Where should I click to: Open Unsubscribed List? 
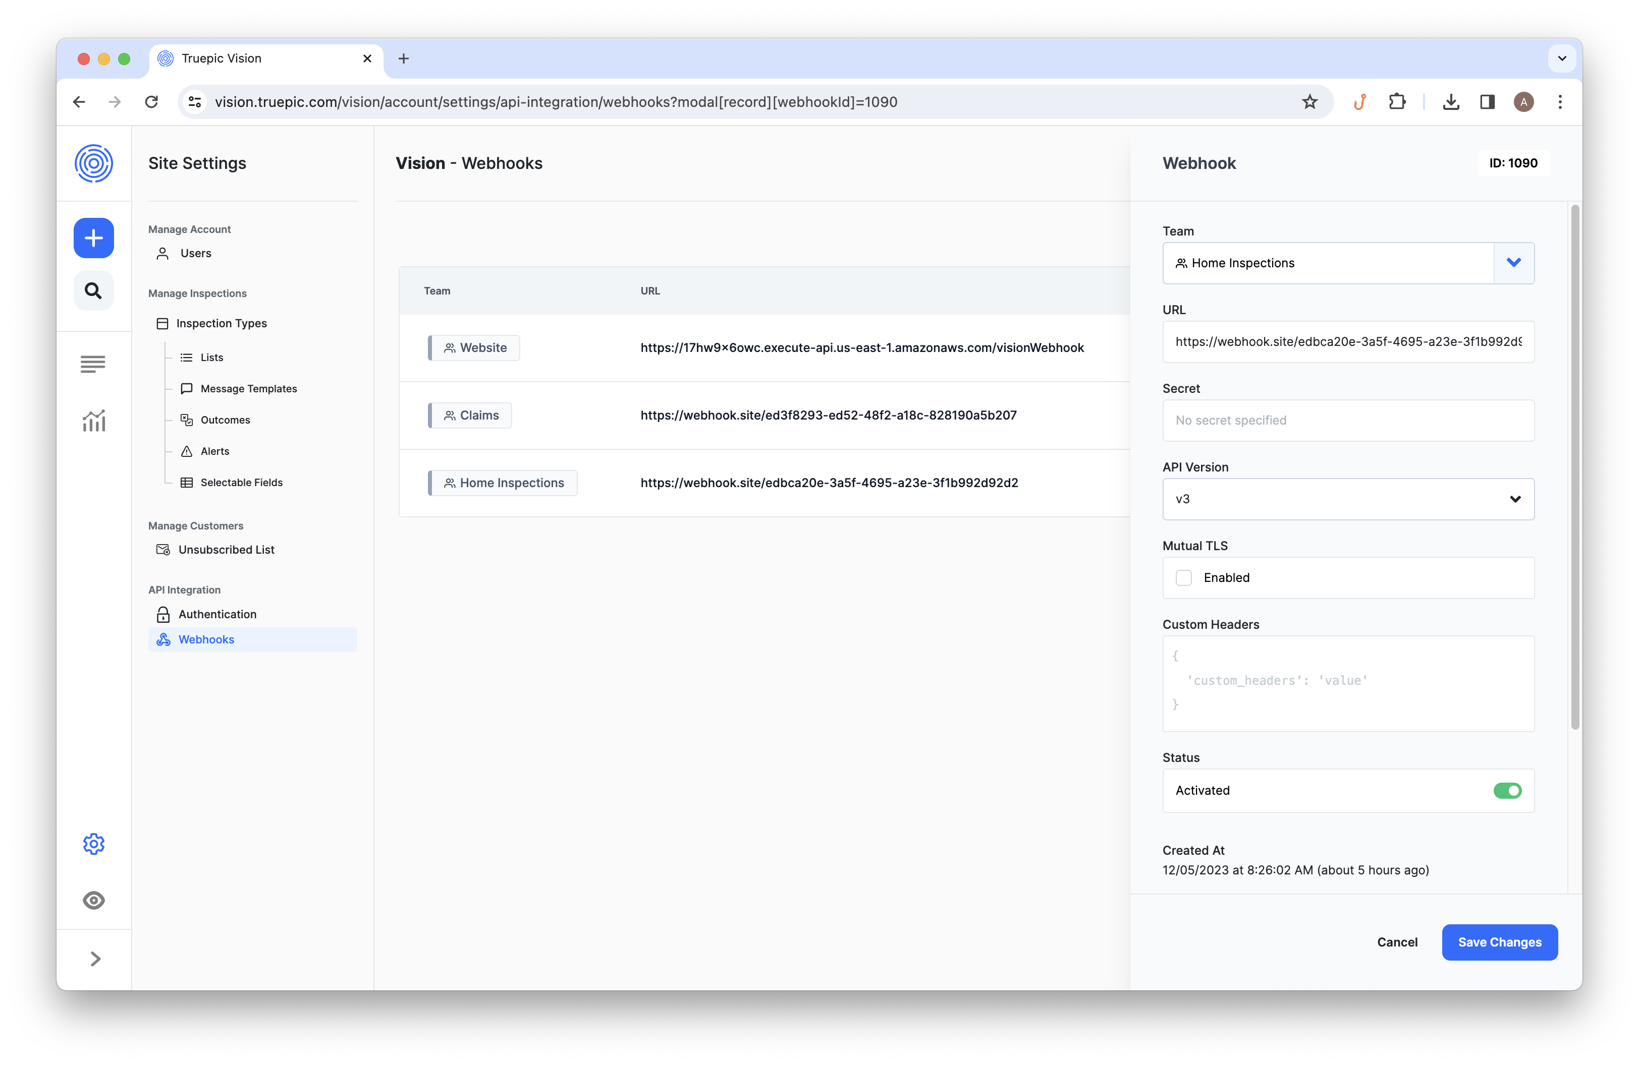click(215, 550)
